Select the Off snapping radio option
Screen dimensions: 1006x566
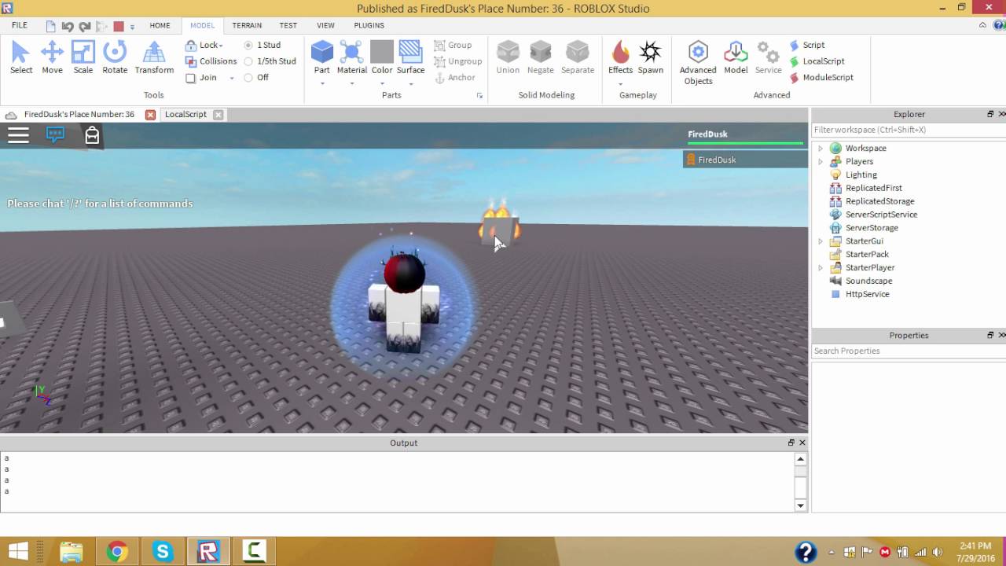248,78
